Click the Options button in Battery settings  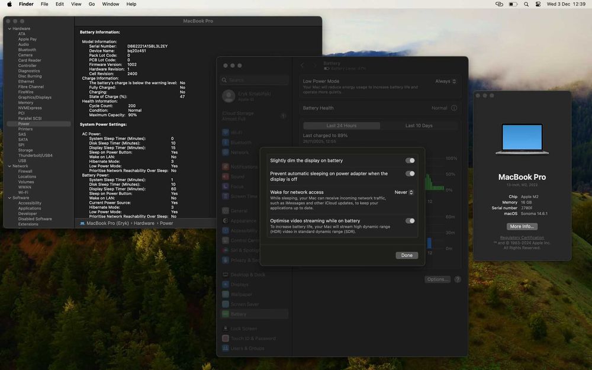tap(437, 279)
